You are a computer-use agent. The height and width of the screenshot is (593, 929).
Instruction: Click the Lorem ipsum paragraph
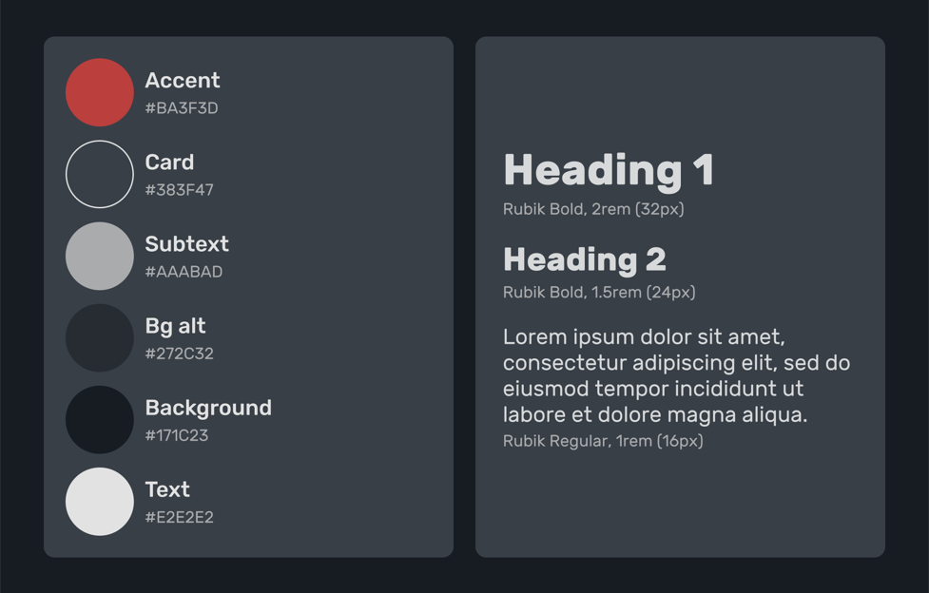tap(677, 375)
